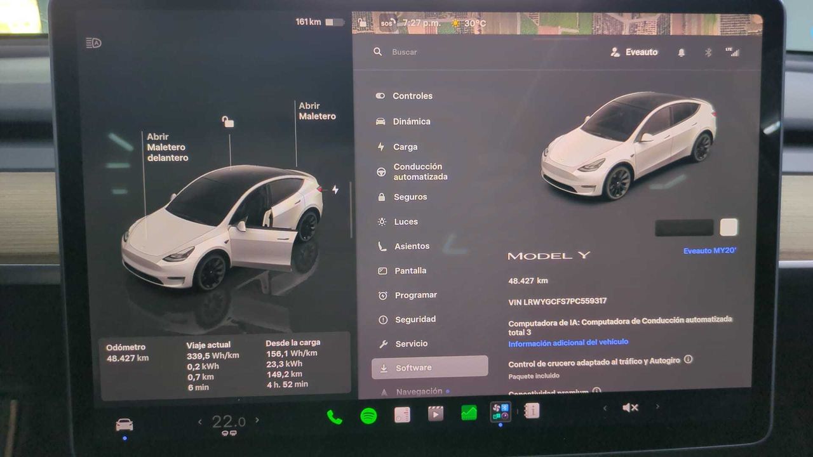Open the Theater video app icon
813x457 pixels.
click(435, 414)
